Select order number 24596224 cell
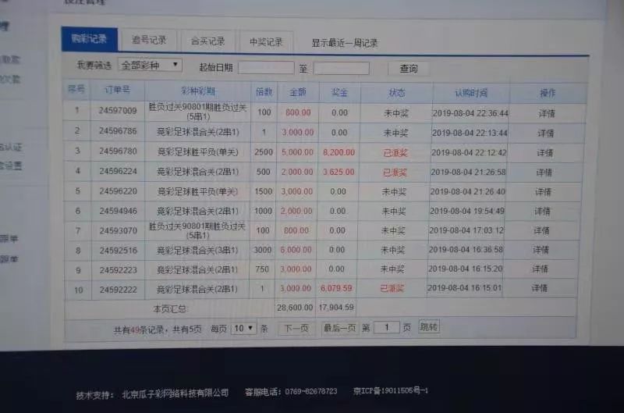Viewport: 624px width, 413px height. pos(118,171)
